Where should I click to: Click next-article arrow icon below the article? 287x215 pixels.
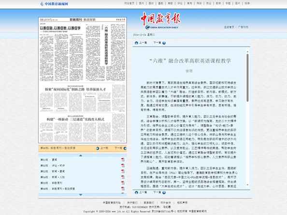coord(164,192)
